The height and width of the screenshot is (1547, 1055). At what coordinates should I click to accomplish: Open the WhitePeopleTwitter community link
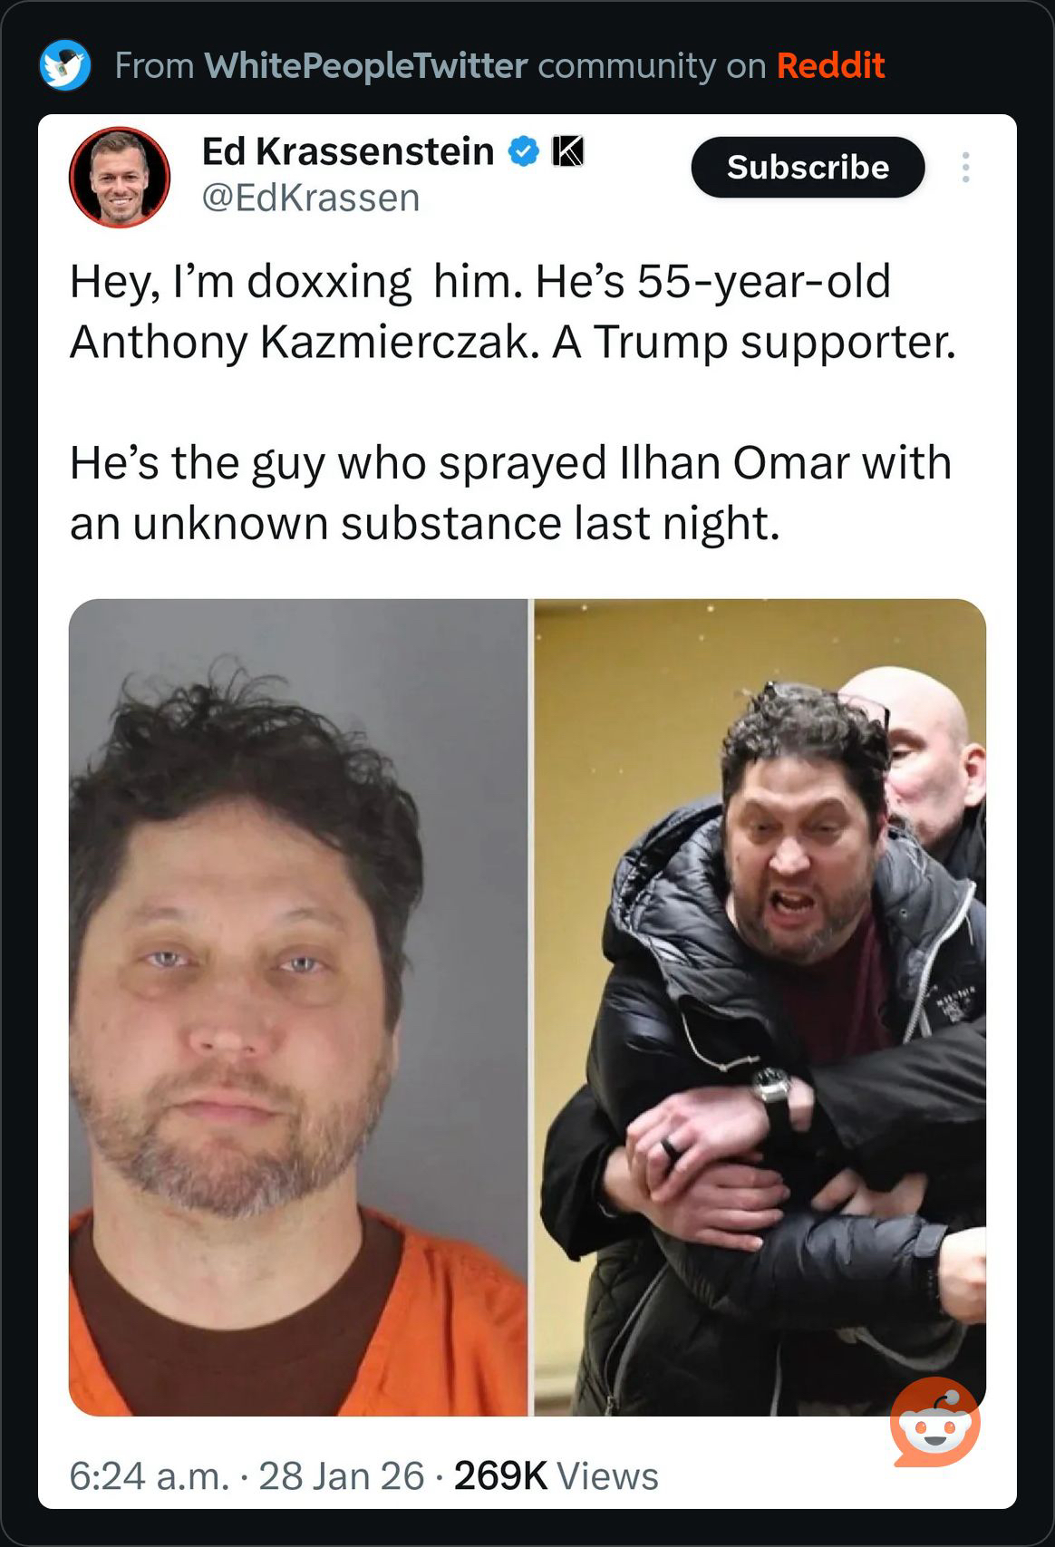click(x=366, y=65)
